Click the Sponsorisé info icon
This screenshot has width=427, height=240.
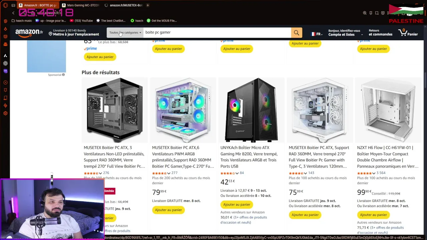pos(63,75)
